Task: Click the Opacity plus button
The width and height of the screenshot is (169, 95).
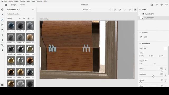Action: pos(166,69)
